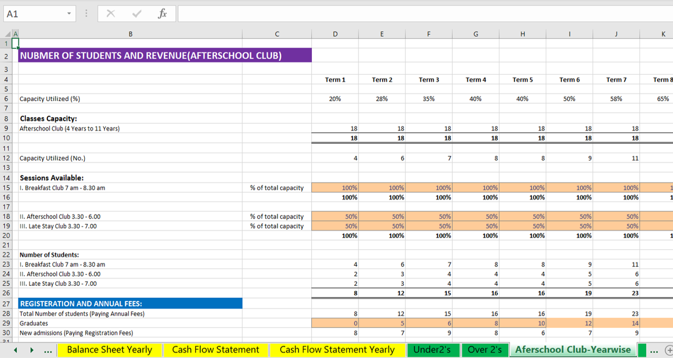The height and width of the screenshot is (358, 673).
Task: Select the Cash Flow Statement Yearly tab
Action: (x=337, y=350)
